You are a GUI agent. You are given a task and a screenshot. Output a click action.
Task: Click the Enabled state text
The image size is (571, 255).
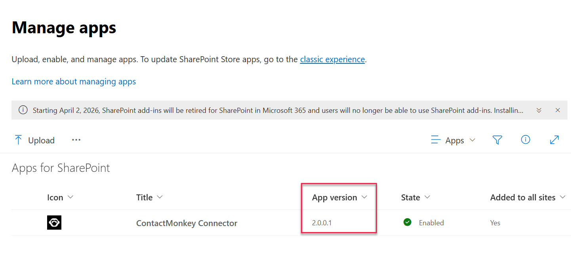tap(431, 223)
